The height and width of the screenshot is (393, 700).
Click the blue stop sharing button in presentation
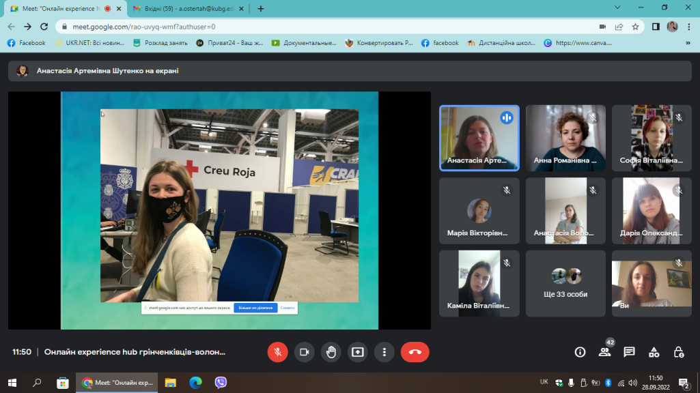pyautogui.click(x=255, y=308)
